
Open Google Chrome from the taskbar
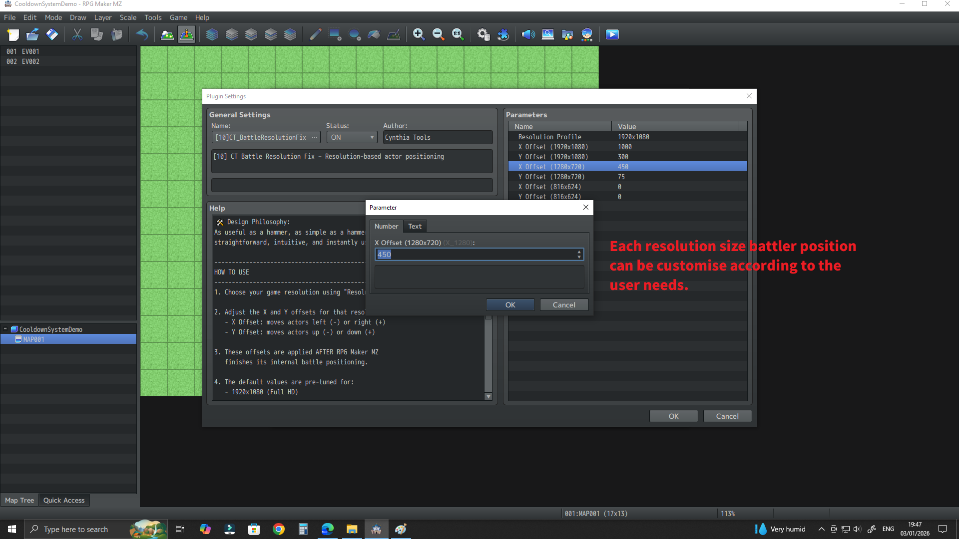point(279,529)
